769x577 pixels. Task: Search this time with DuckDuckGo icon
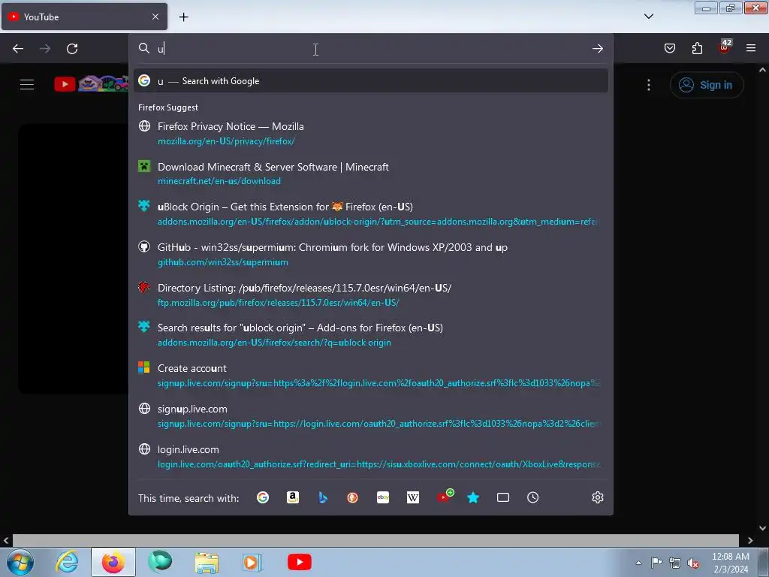pyautogui.click(x=353, y=497)
